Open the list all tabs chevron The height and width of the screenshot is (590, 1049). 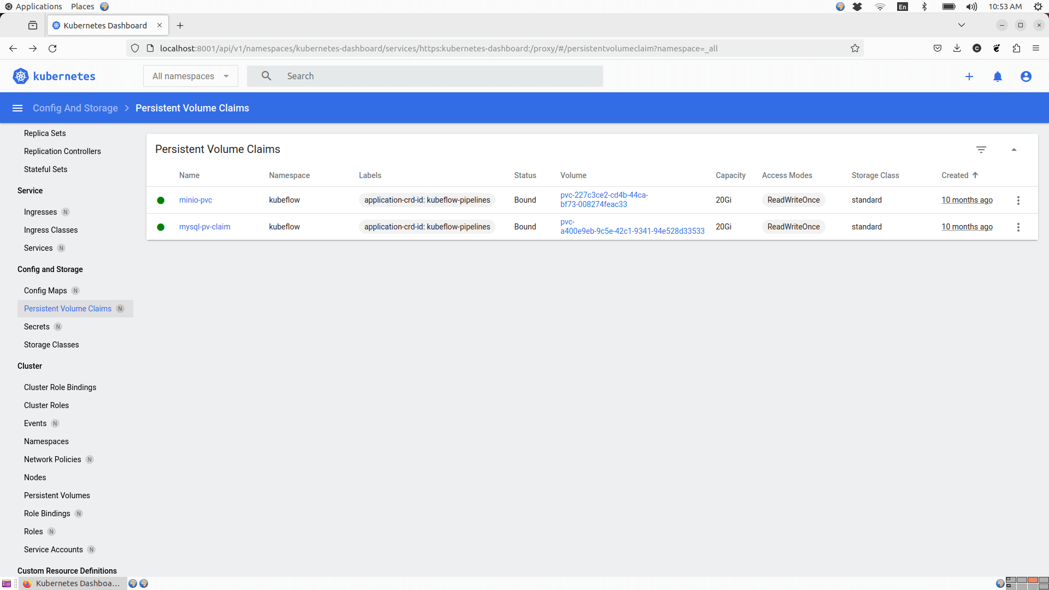coord(962,25)
